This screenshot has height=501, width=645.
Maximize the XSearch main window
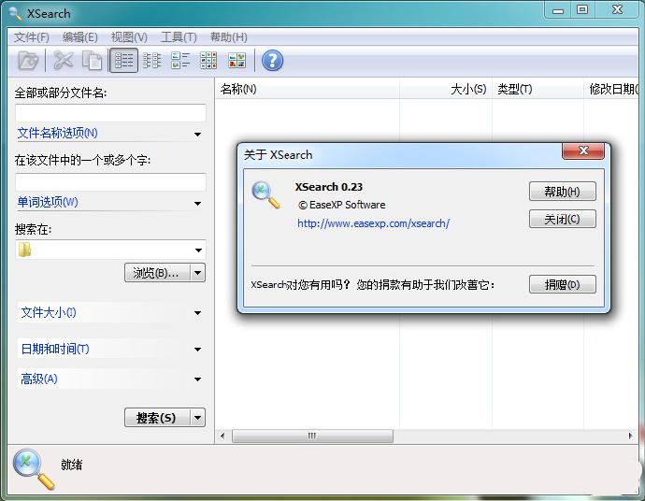[582, 10]
